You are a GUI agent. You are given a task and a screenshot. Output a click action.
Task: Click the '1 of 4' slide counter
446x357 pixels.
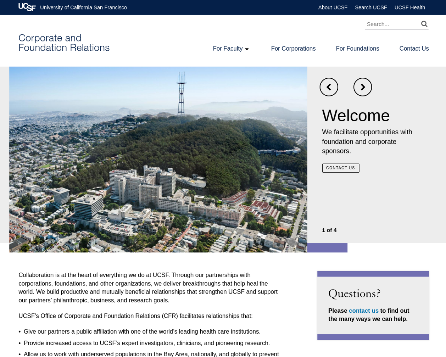329,230
